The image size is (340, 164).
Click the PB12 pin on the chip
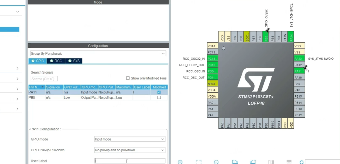300,115
